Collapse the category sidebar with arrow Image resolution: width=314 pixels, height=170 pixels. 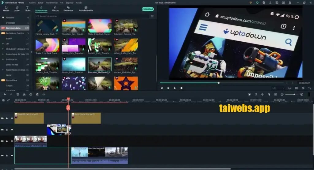[32, 52]
